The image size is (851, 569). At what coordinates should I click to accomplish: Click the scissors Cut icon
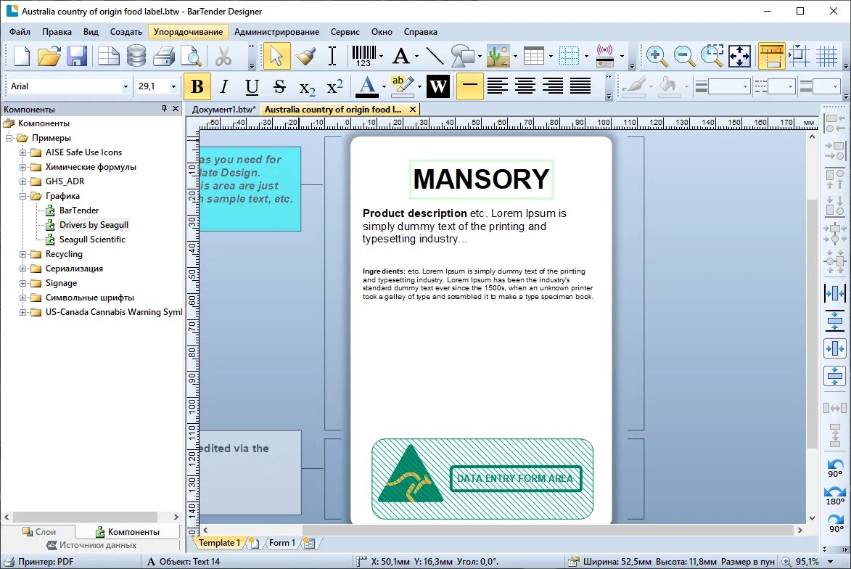tap(223, 56)
